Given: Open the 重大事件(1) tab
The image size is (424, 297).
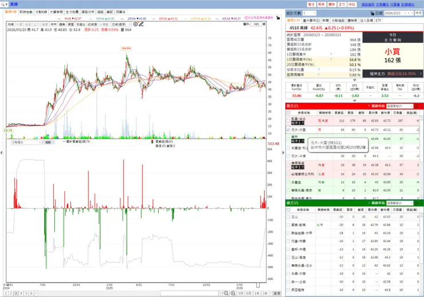Looking at the screenshot, I should pyautogui.click(x=311, y=21).
